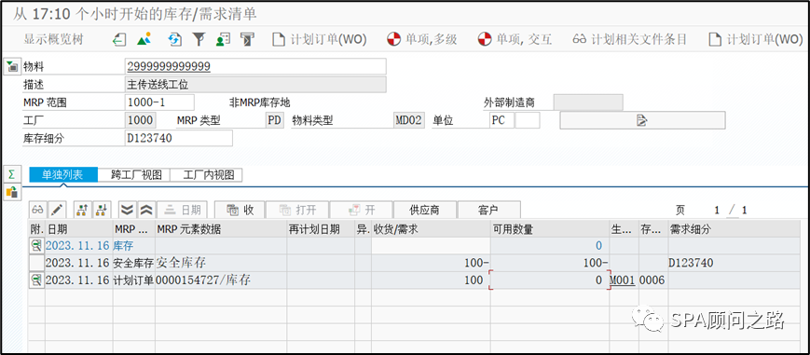Click the glasses display element icon
The image size is (810, 355).
point(37,210)
